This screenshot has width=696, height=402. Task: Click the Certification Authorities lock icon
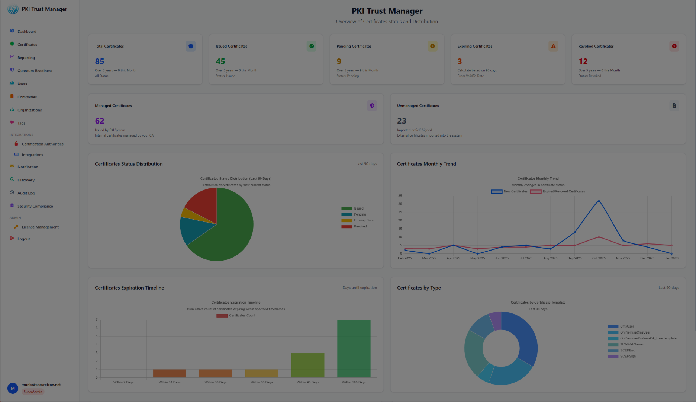16,144
